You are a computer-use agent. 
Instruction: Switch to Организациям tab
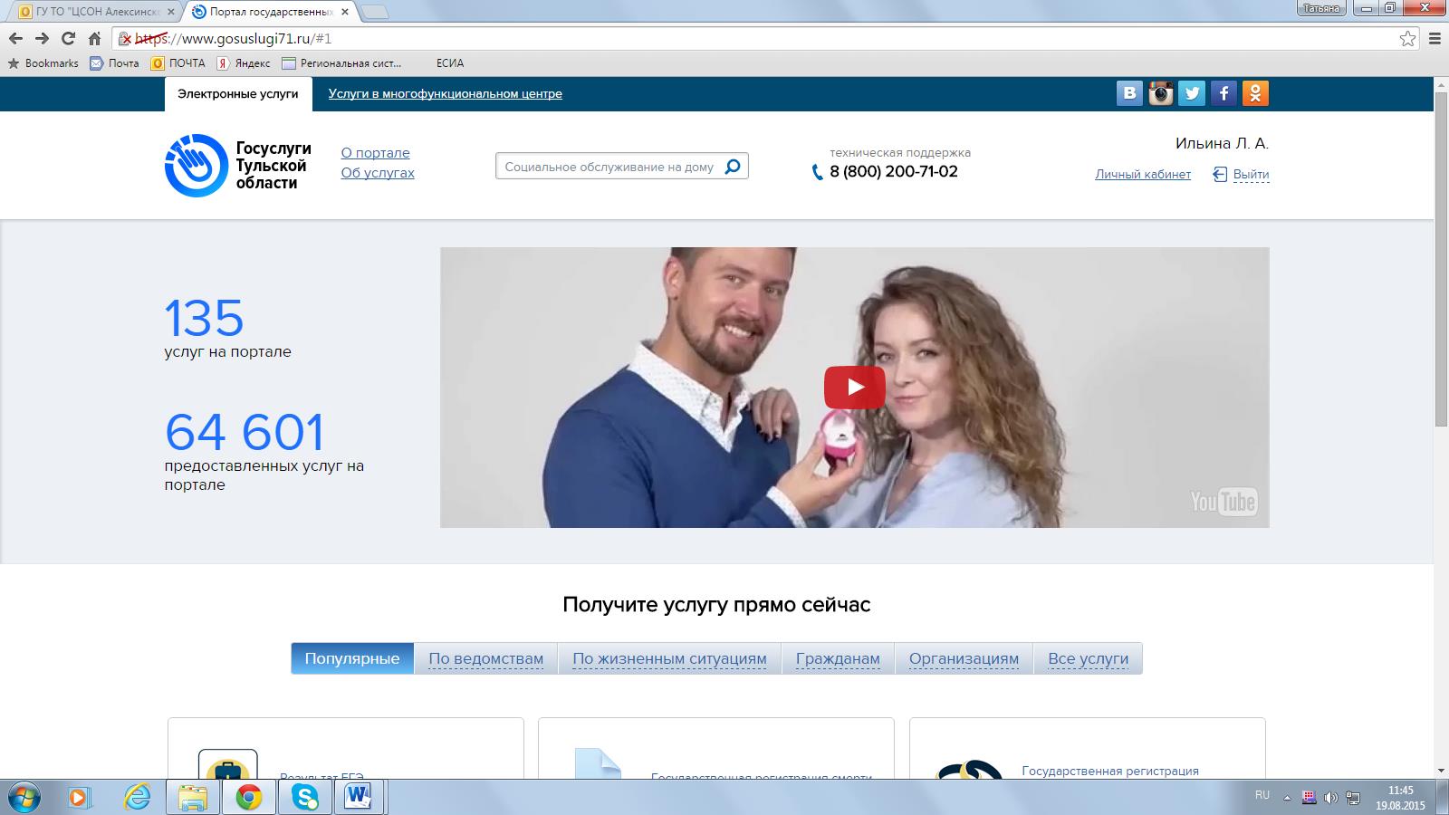964,658
